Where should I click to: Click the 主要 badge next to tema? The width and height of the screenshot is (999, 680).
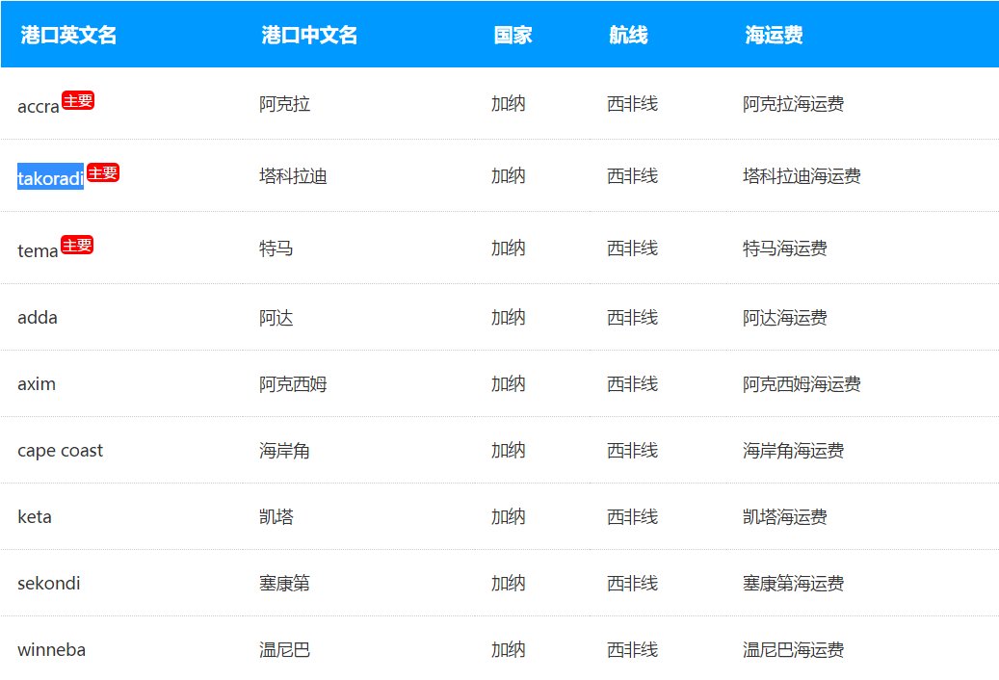tap(77, 244)
